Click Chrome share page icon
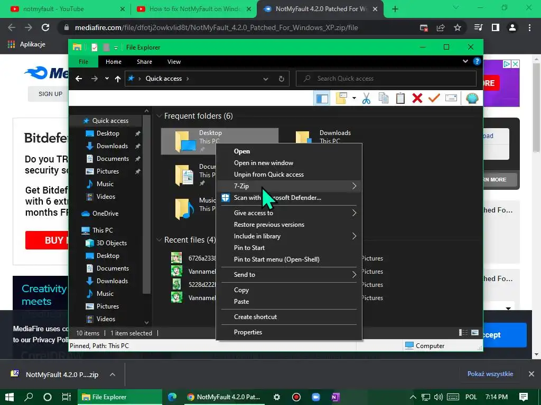This screenshot has width=541, height=405. coord(441,27)
